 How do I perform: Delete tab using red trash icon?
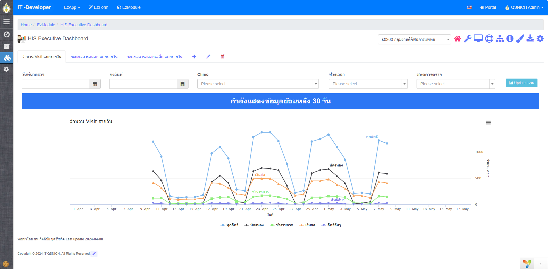pyautogui.click(x=222, y=56)
